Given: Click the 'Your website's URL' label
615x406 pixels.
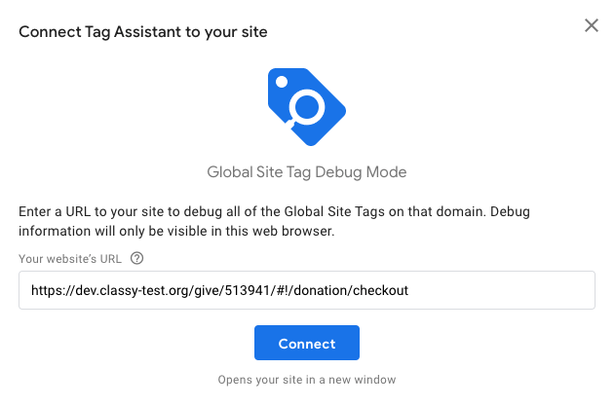Looking at the screenshot, I should pos(70,259).
